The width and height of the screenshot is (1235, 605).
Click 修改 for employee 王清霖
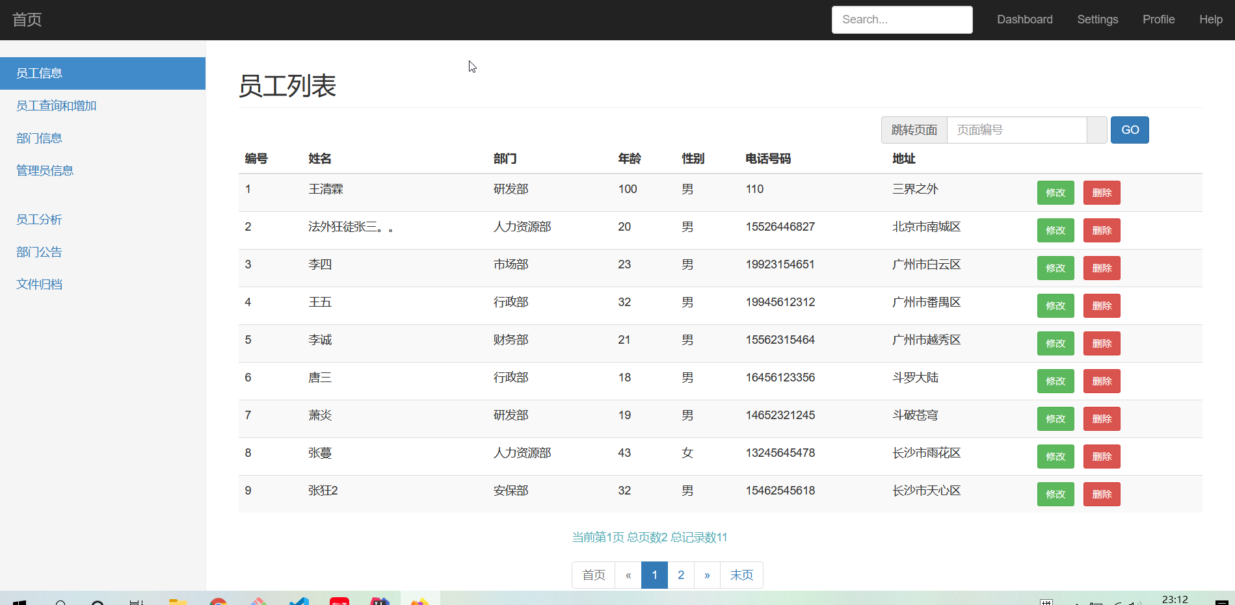pyautogui.click(x=1056, y=193)
